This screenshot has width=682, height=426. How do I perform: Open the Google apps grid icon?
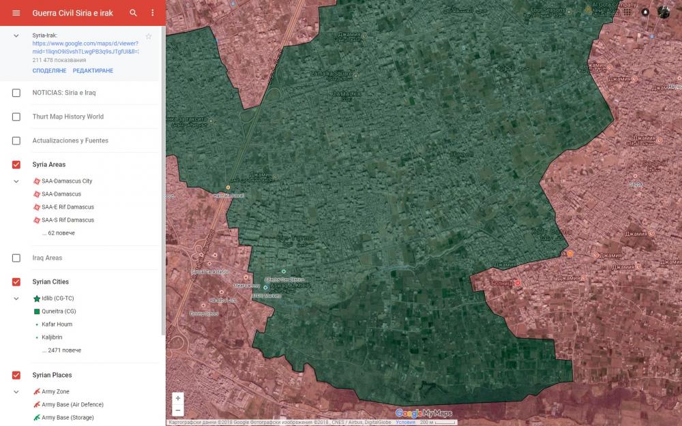click(x=626, y=12)
